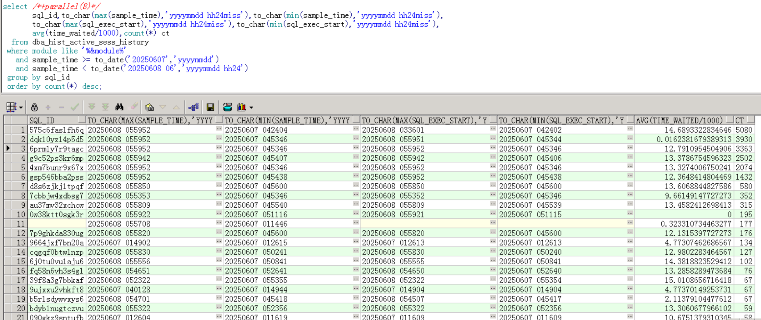The width and height of the screenshot is (761, 320).
Task: Toggle the Edit data padlock
Action: click(34, 107)
